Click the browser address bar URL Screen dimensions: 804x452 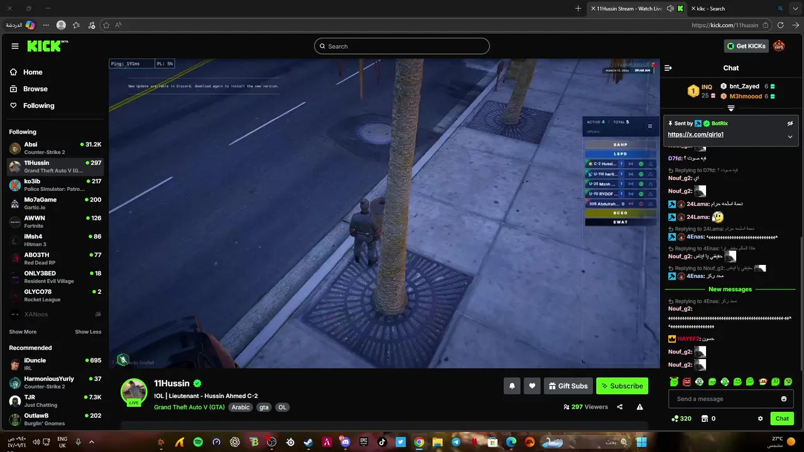[724, 25]
